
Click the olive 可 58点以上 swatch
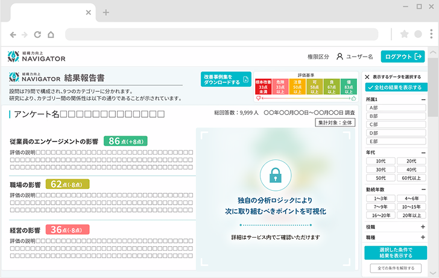(315, 87)
